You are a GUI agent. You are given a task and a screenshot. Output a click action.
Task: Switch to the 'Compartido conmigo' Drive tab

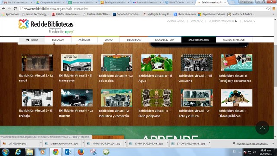(x=50, y=3)
